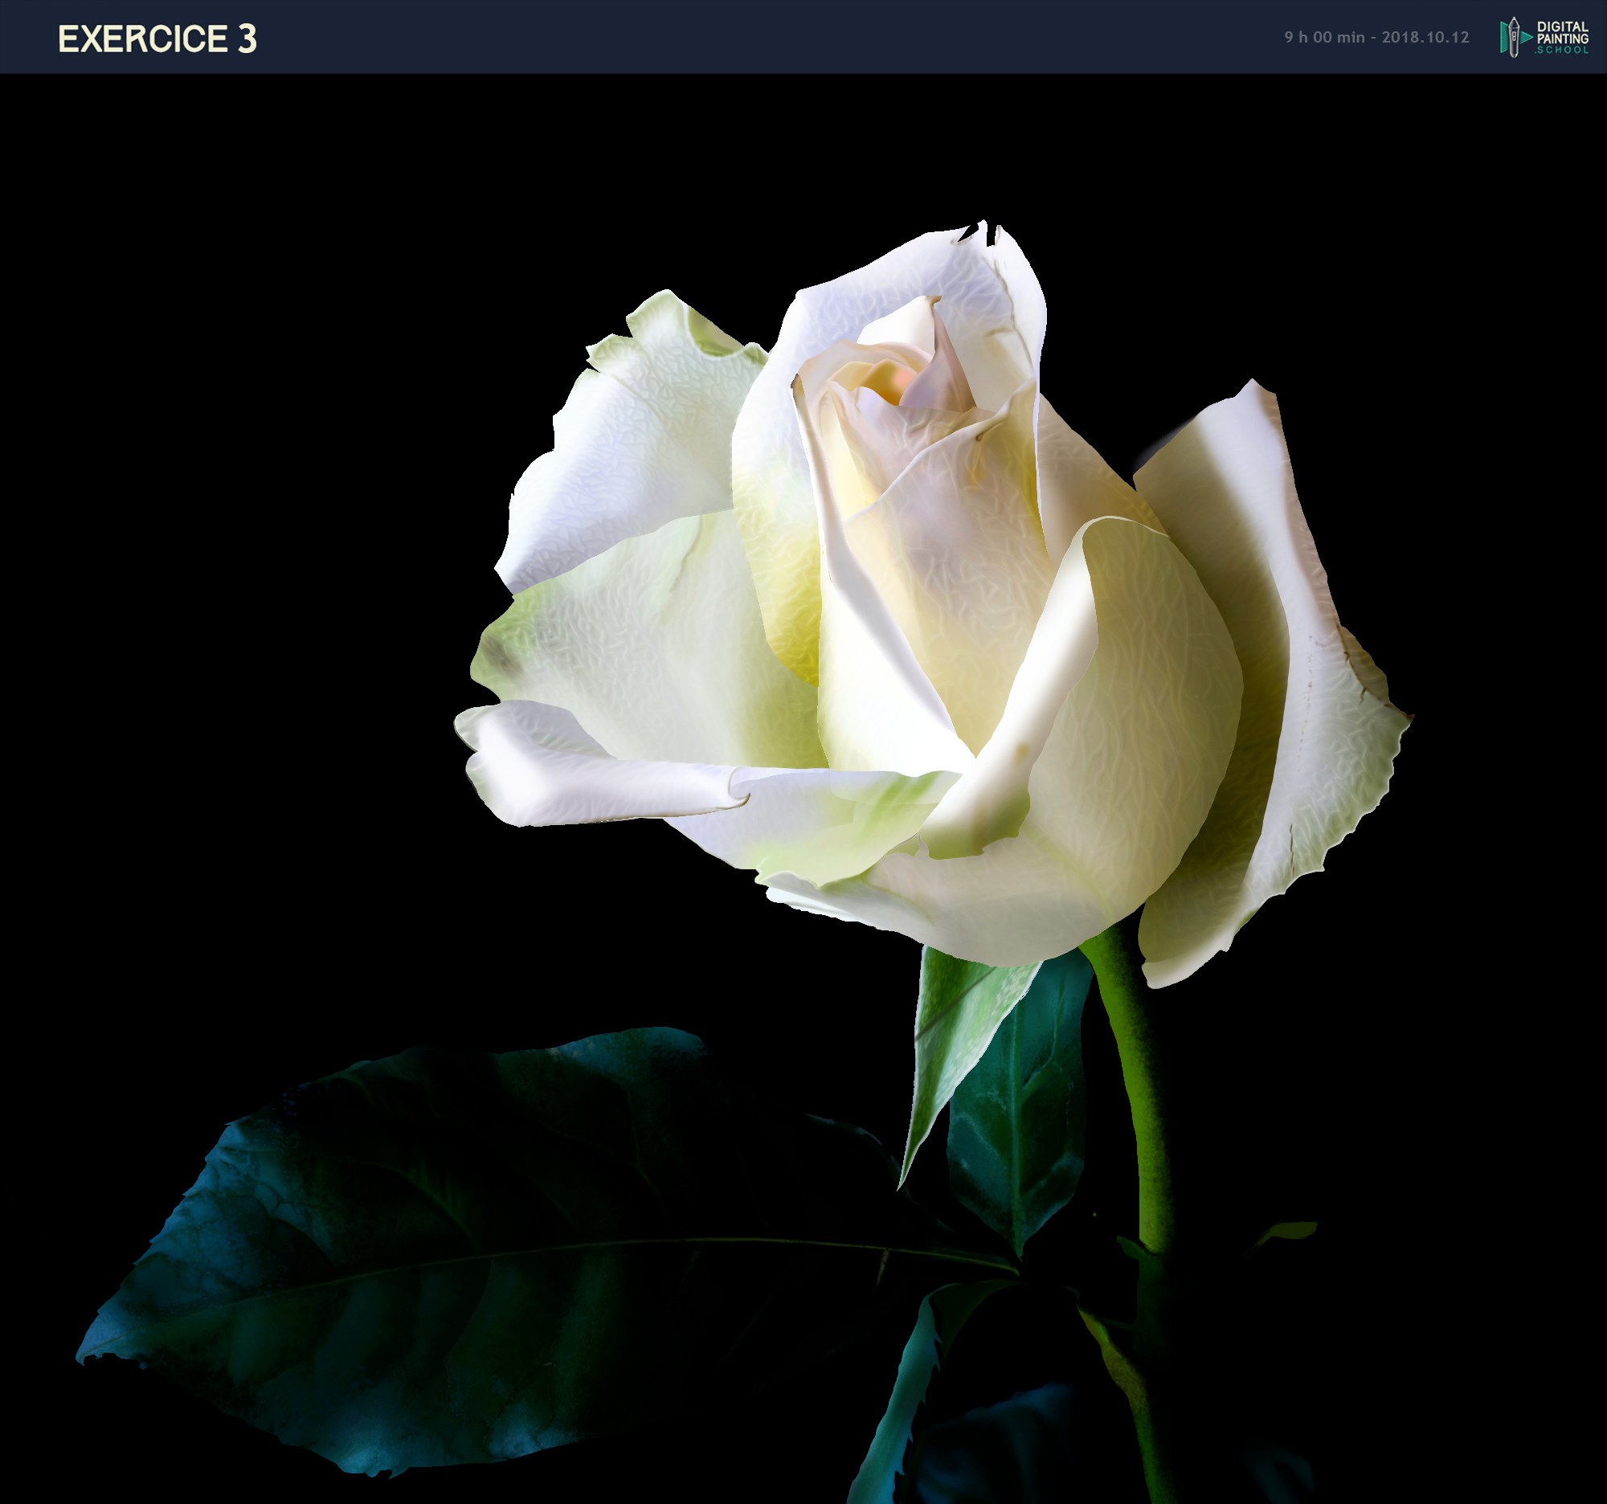Click the Digital Painting School stylus logo icon
Screen dimensions: 1607x1504
[x=1513, y=37]
